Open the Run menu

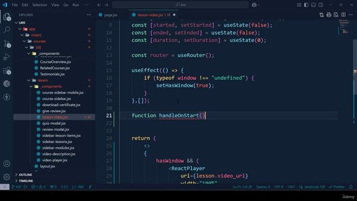[x=76, y=5]
